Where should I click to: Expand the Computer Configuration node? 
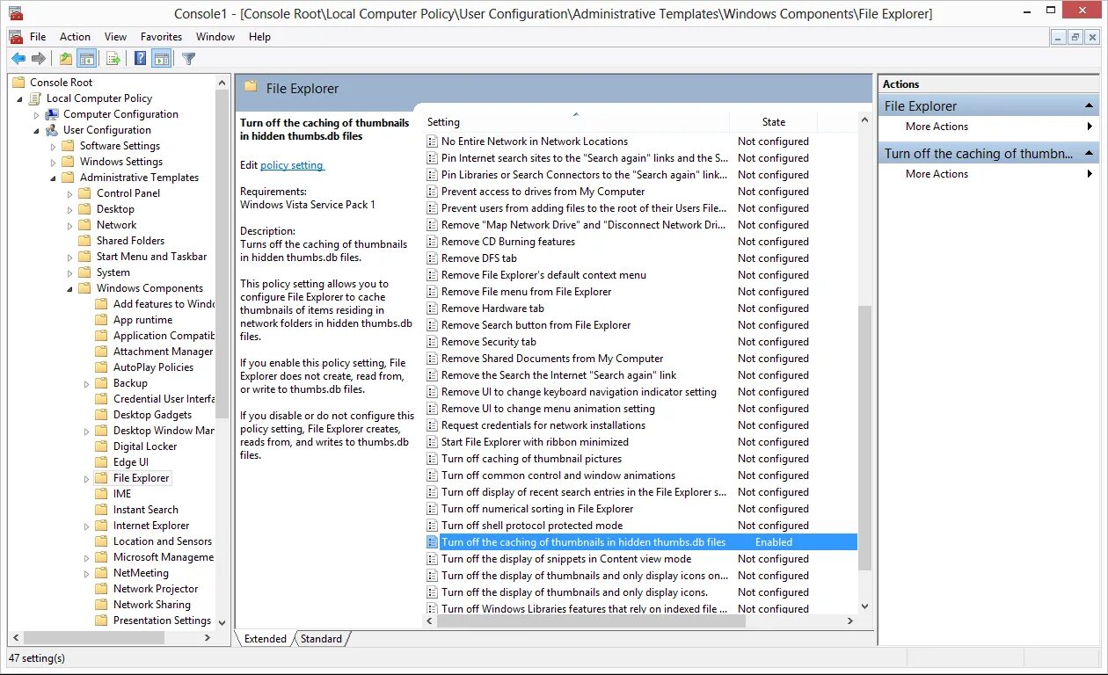tap(36, 115)
